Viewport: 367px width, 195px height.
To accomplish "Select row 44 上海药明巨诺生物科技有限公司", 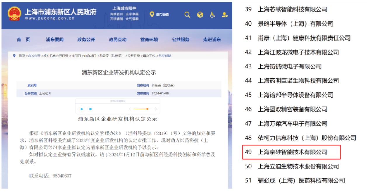I will tap(292, 81).
